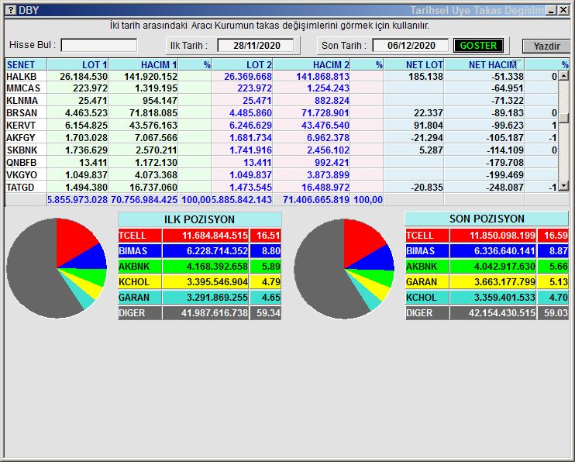Sort by LOT 1 column header

click(77, 64)
